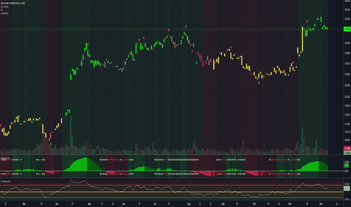Click the red down-triangle above the November 18 candle
This screenshot has height=207, width=351.
tap(307, 21)
